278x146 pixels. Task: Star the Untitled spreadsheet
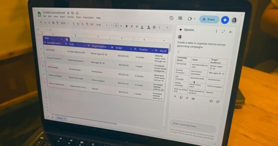[68, 13]
